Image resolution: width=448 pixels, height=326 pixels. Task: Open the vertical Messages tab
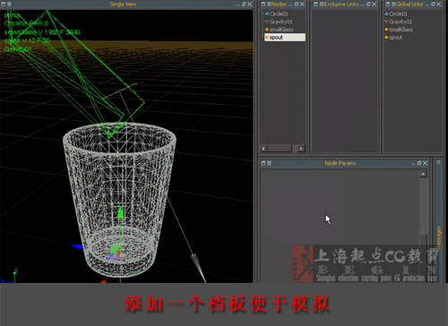(438, 238)
